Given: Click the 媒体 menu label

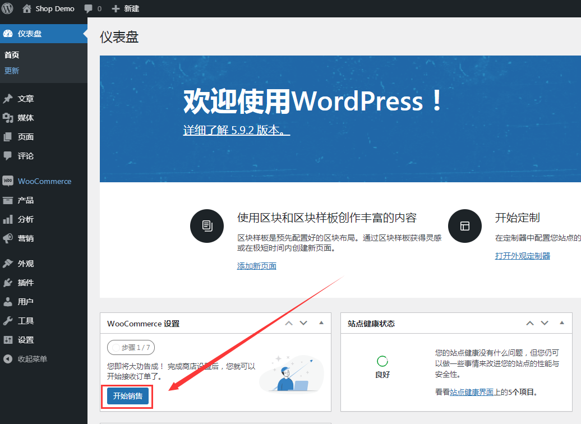Looking at the screenshot, I should pos(26,118).
